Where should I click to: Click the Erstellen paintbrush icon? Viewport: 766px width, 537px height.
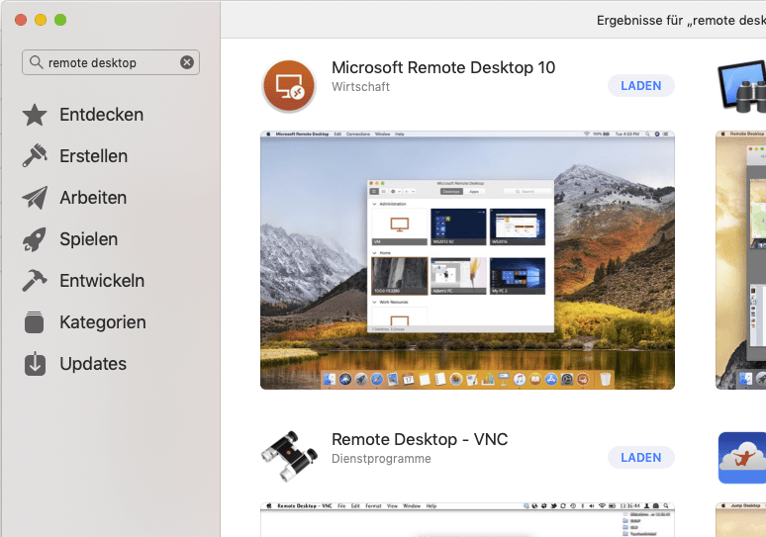point(35,156)
